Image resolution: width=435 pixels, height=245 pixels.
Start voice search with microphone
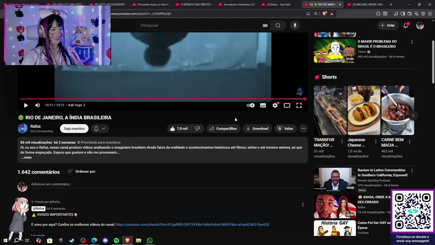click(x=295, y=25)
